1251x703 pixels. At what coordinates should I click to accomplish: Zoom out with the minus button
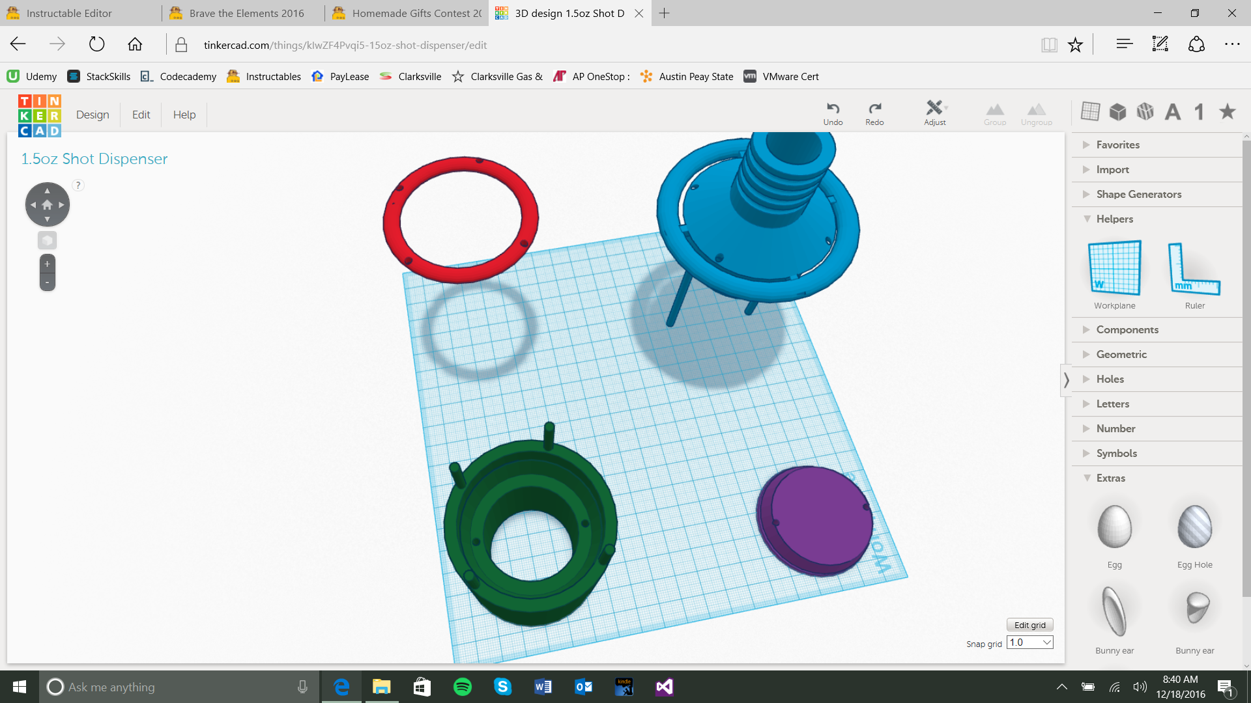(x=47, y=282)
